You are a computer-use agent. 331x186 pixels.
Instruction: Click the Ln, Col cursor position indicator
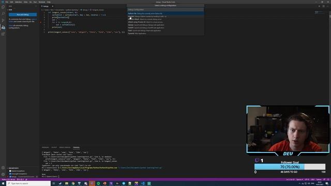point(290,179)
